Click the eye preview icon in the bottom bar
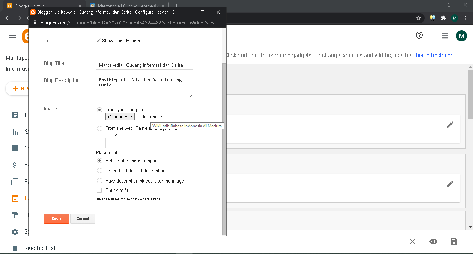Screen dimensions: 473x254 (433, 242)
